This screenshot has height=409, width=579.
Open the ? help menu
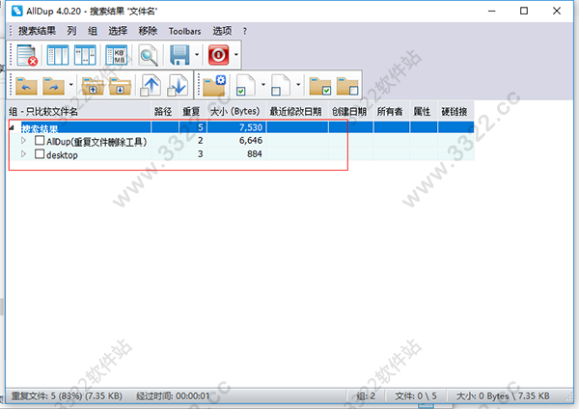[244, 32]
